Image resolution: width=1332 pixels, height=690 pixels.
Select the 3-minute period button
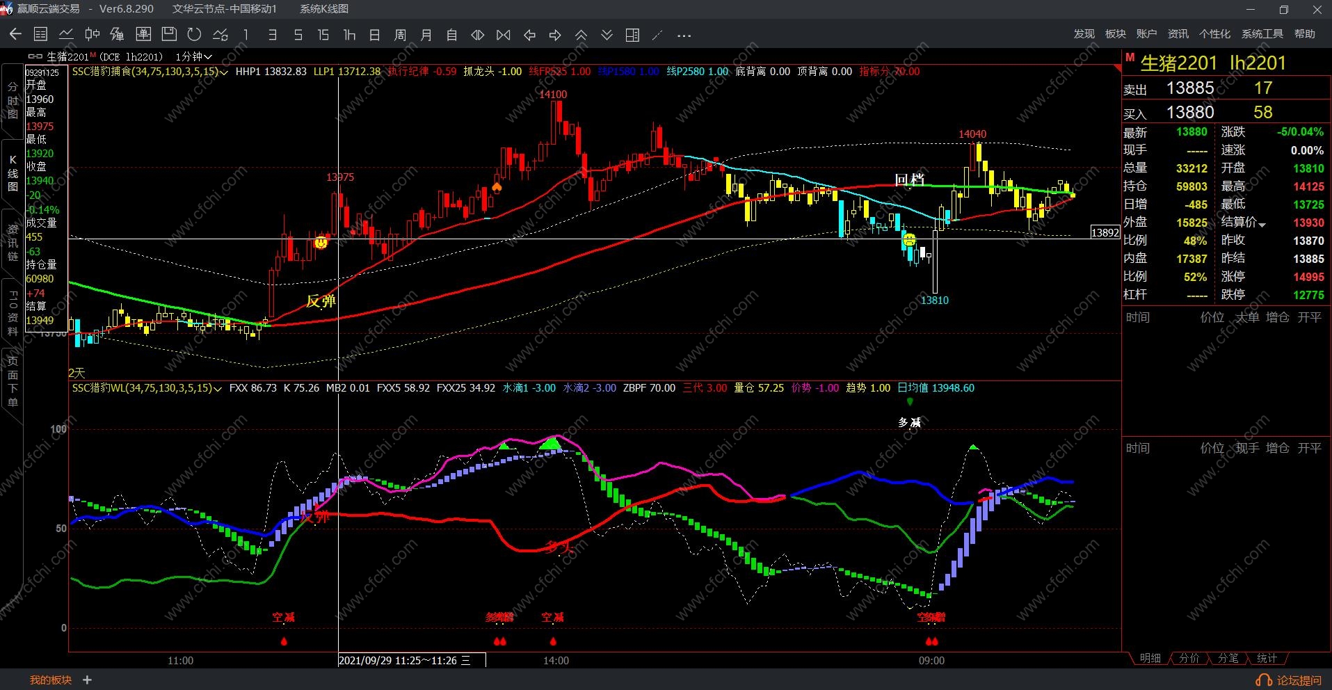click(272, 35)
